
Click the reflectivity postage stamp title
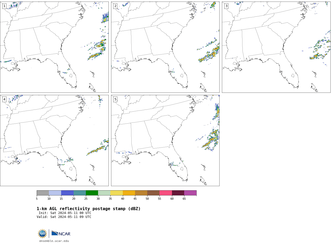tap(88, 209)
